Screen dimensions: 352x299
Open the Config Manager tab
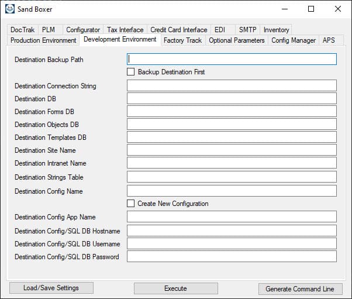click(293, 40)
